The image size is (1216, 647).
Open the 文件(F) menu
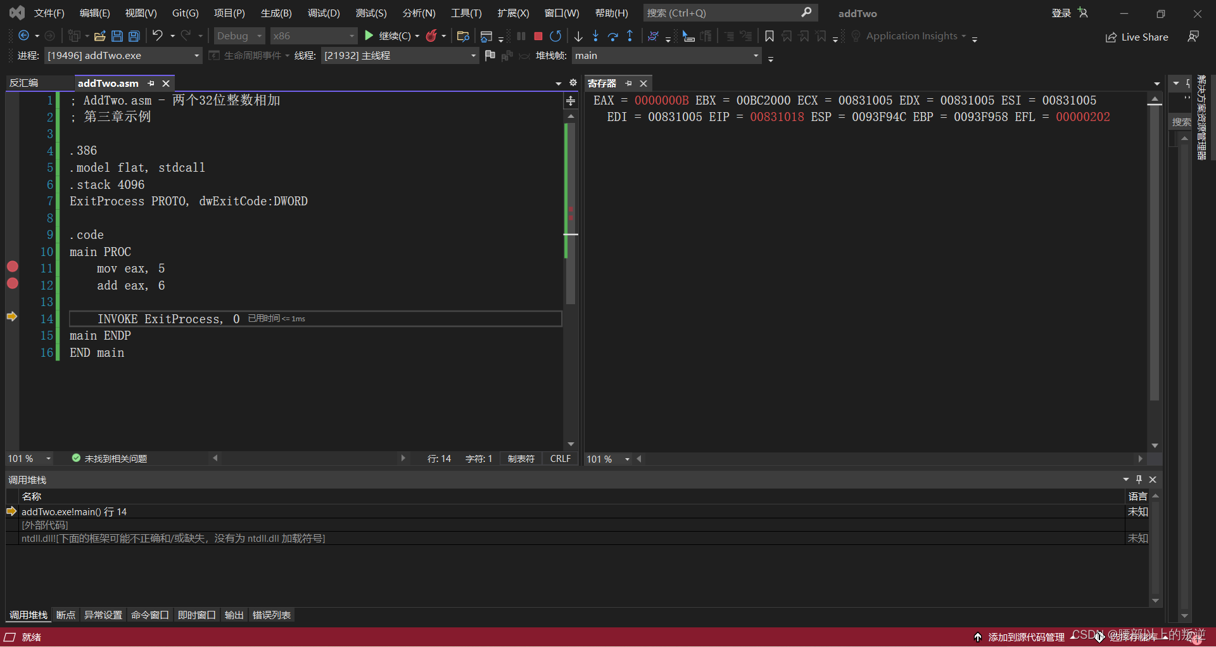pos(49,13)
